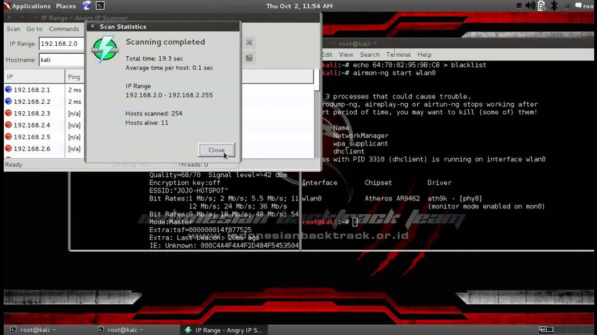
Task: Click the 2 ms ping value for 192.168.2.1
Action: click(75, 90)
